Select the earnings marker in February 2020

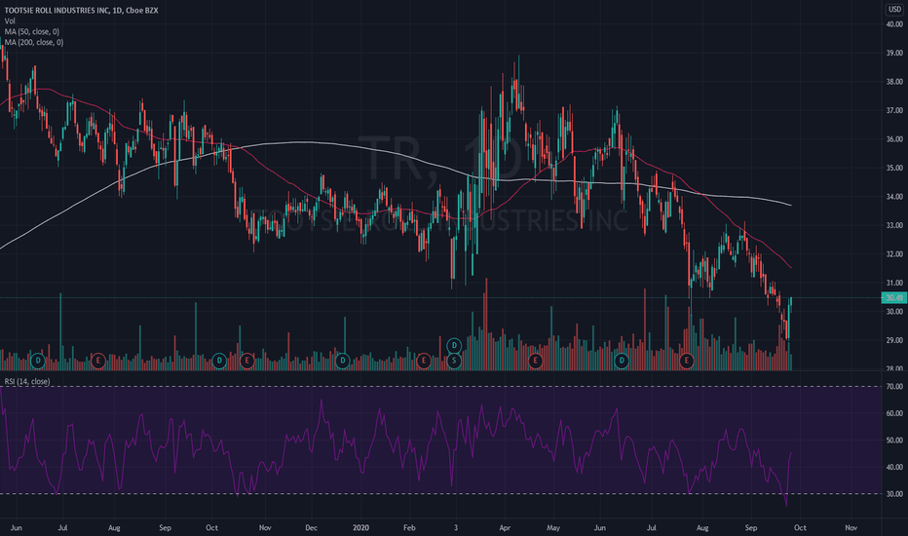pyautogui.click(x=423, y=361)
